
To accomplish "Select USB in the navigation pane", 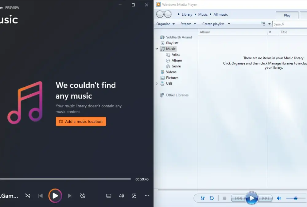I will tap(166, 84).
